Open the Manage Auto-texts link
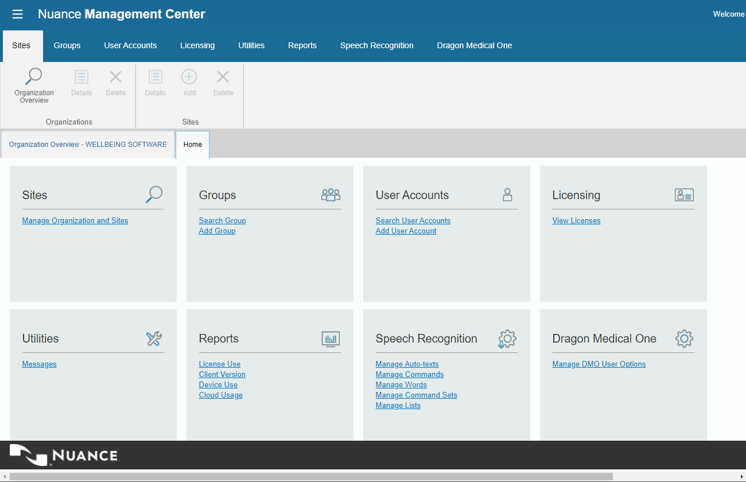 pos(407,364)
